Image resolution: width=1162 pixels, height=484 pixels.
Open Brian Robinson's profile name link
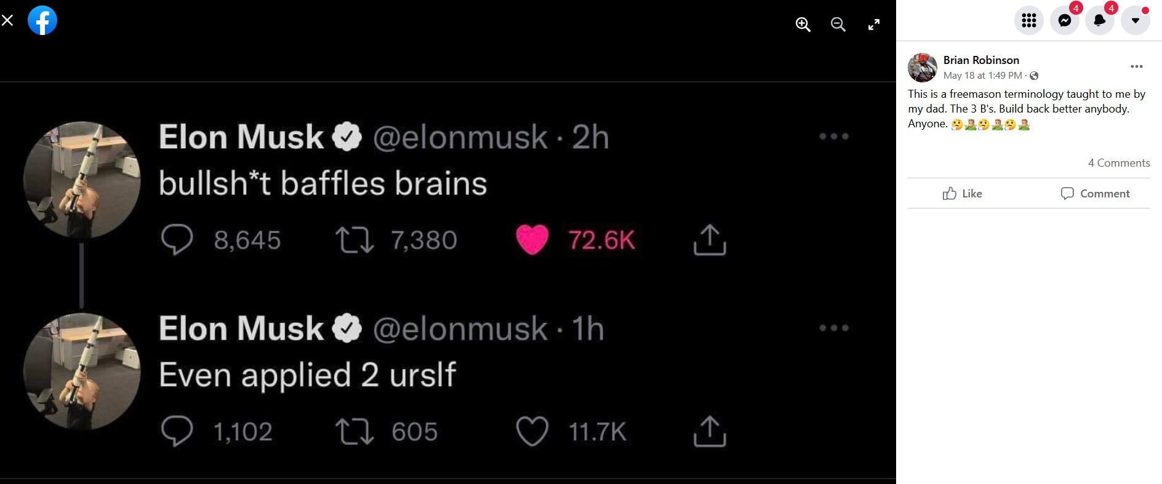click(981, 60)
